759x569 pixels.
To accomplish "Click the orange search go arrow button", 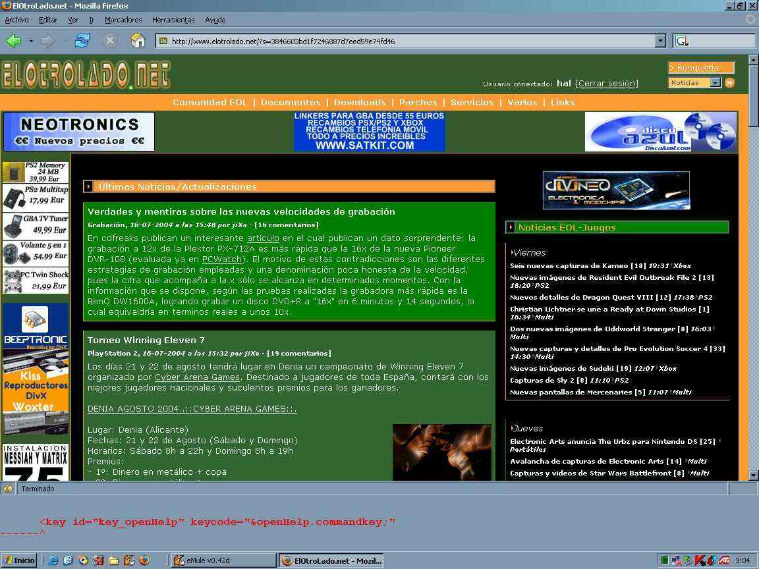I will click(x=729, y=83).
